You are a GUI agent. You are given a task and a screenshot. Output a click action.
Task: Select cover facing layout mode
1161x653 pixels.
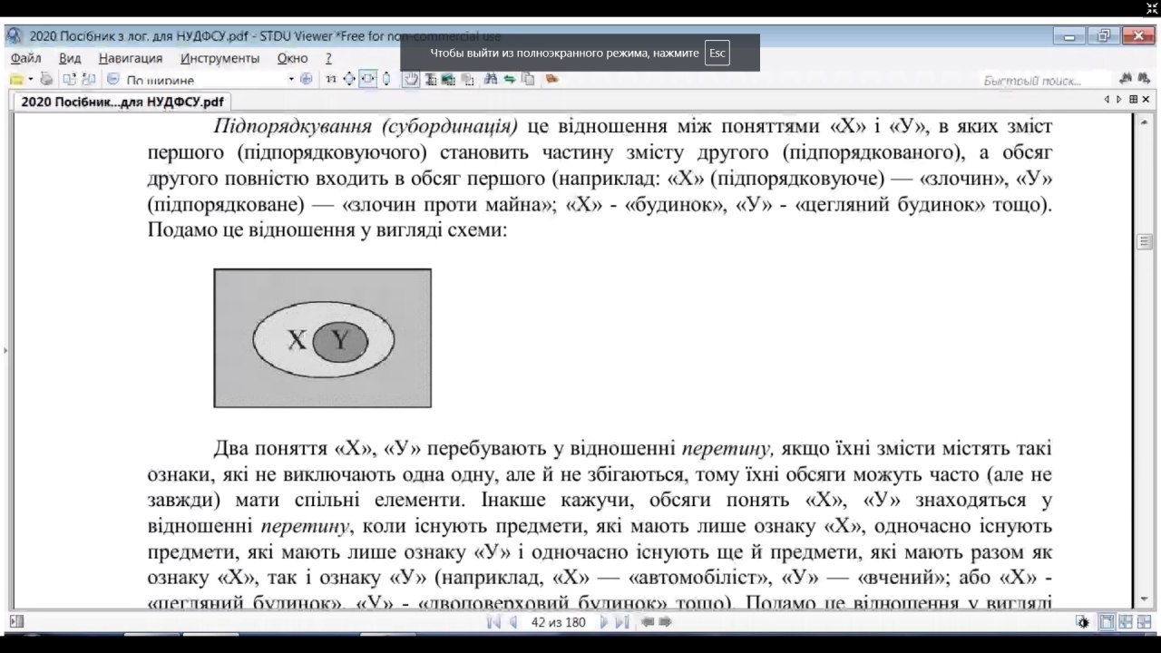pyautogui.click(x=1143, y=622)
